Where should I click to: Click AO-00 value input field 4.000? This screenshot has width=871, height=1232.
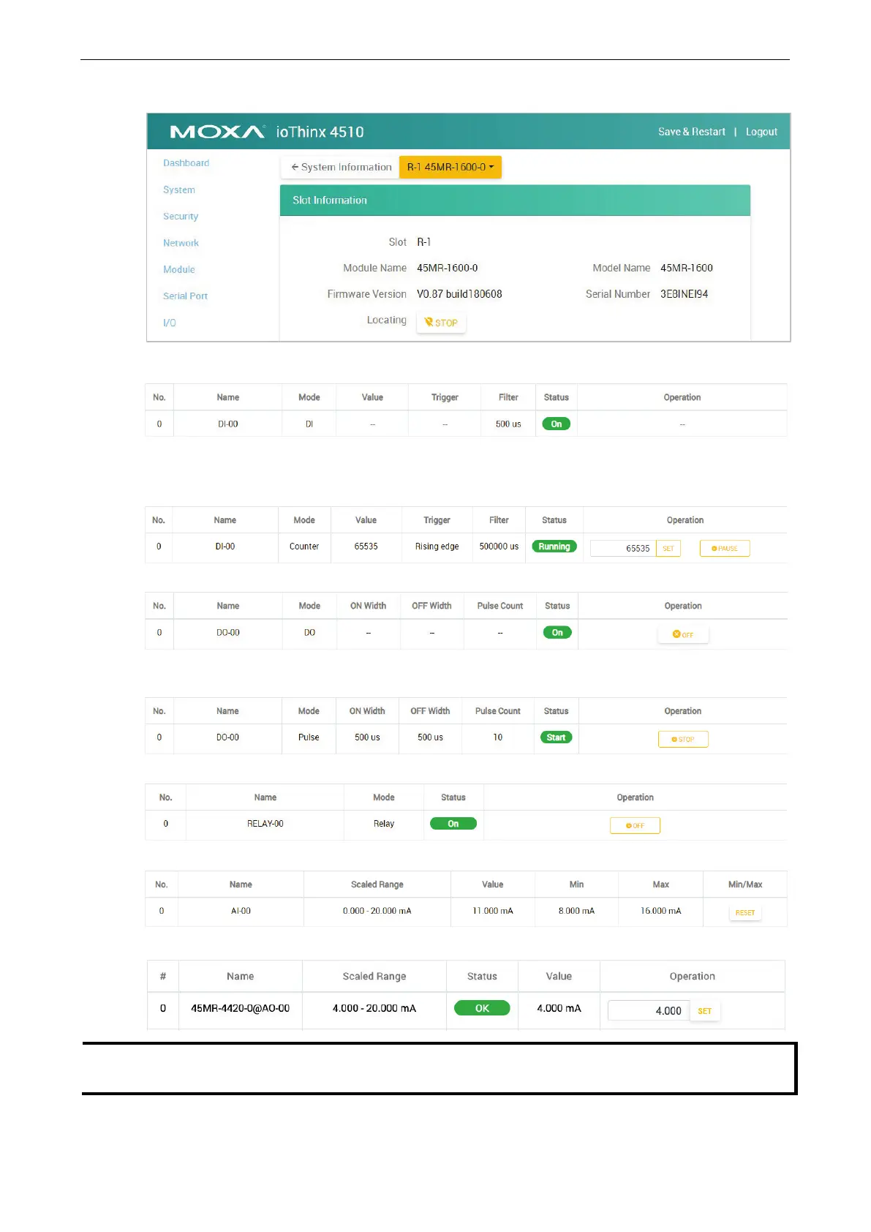pos(649,1010)
